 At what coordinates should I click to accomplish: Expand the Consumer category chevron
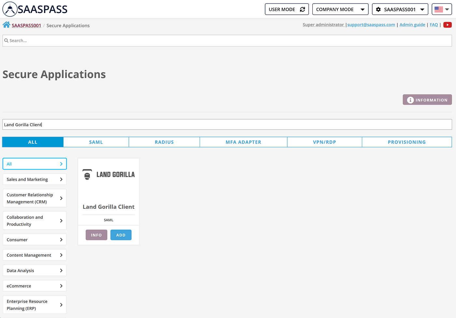[x=61, y=240]
